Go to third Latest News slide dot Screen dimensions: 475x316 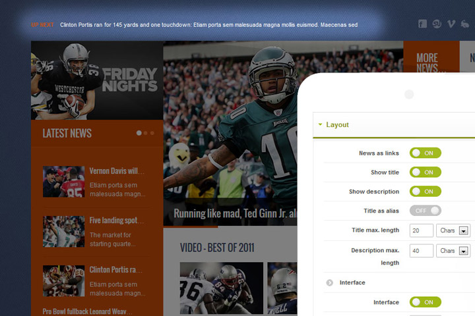(x=152, y=133)
